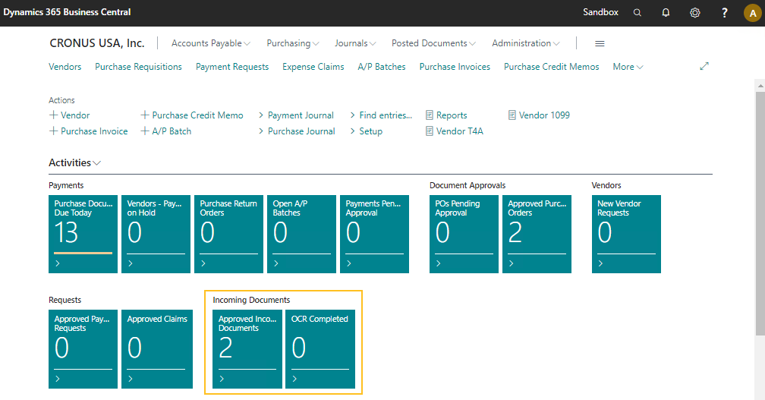Expand the More navigation options
The width and height of the screenshot is (765, 400).
pyautogui.click(x=628, y=67)
